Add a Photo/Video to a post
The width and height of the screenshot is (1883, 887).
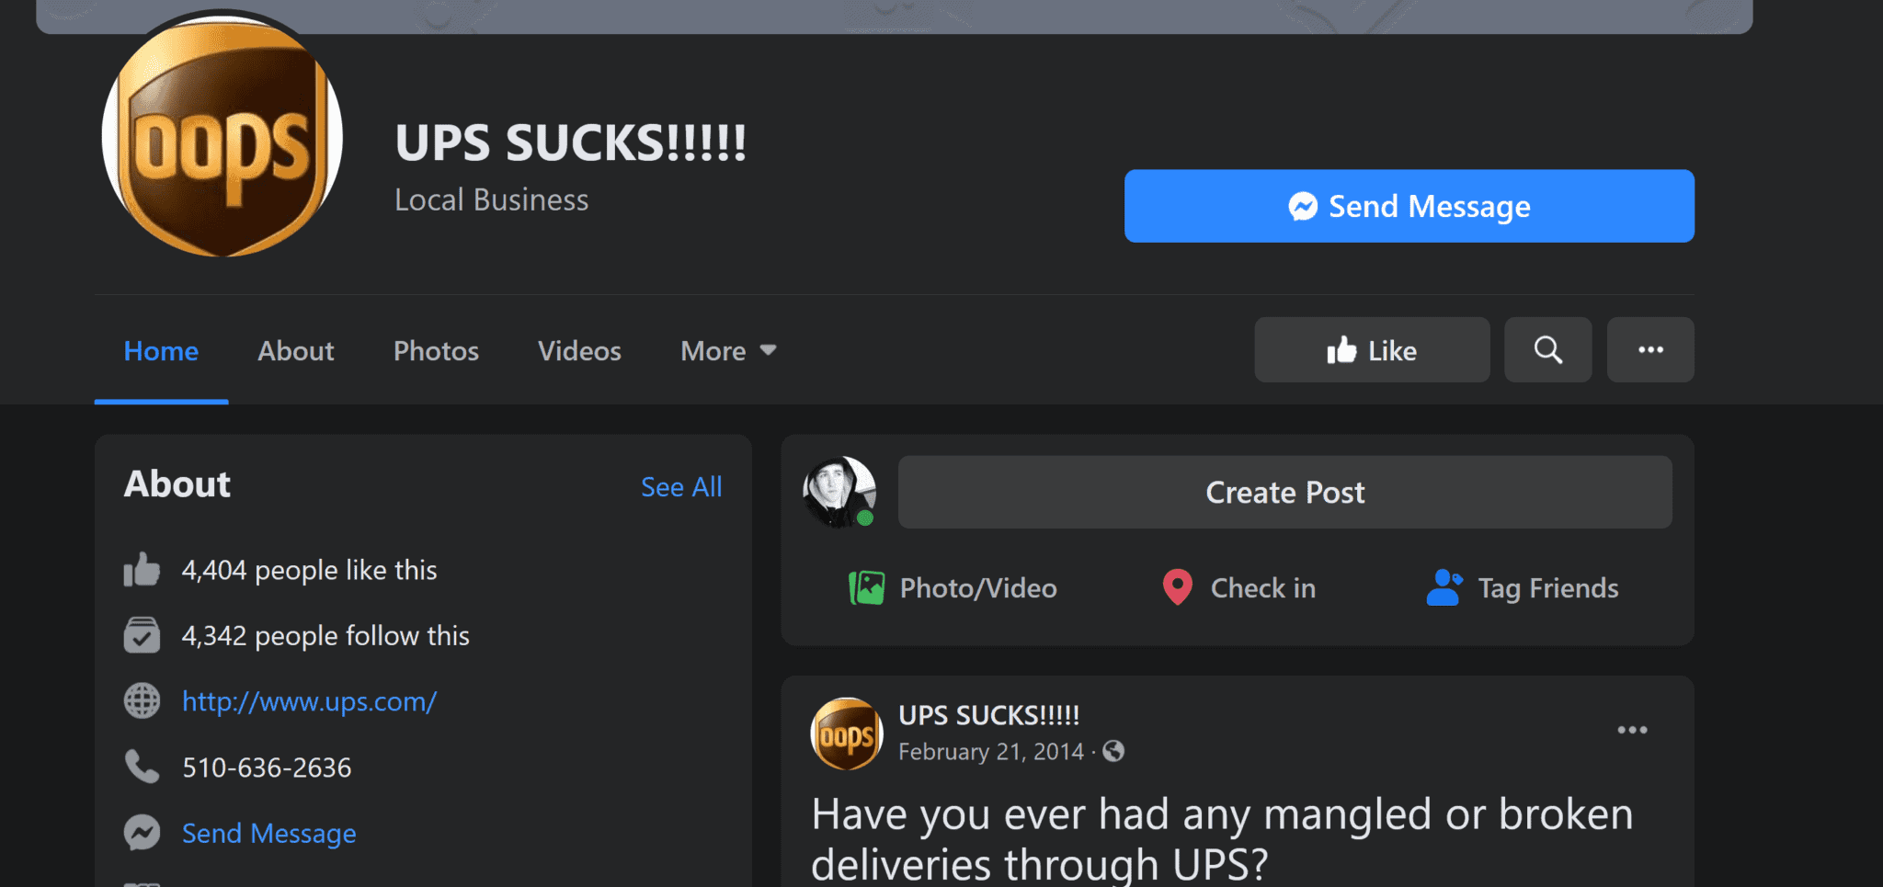(953, 588)
